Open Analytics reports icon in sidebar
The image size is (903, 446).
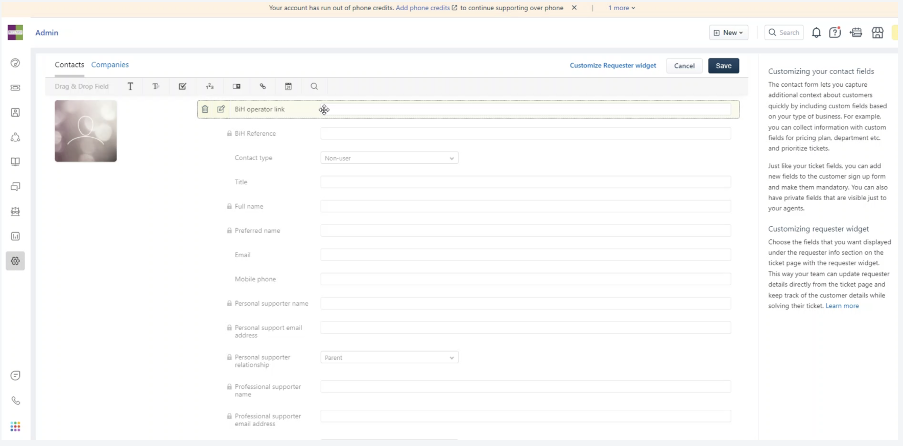coord(15,236)
